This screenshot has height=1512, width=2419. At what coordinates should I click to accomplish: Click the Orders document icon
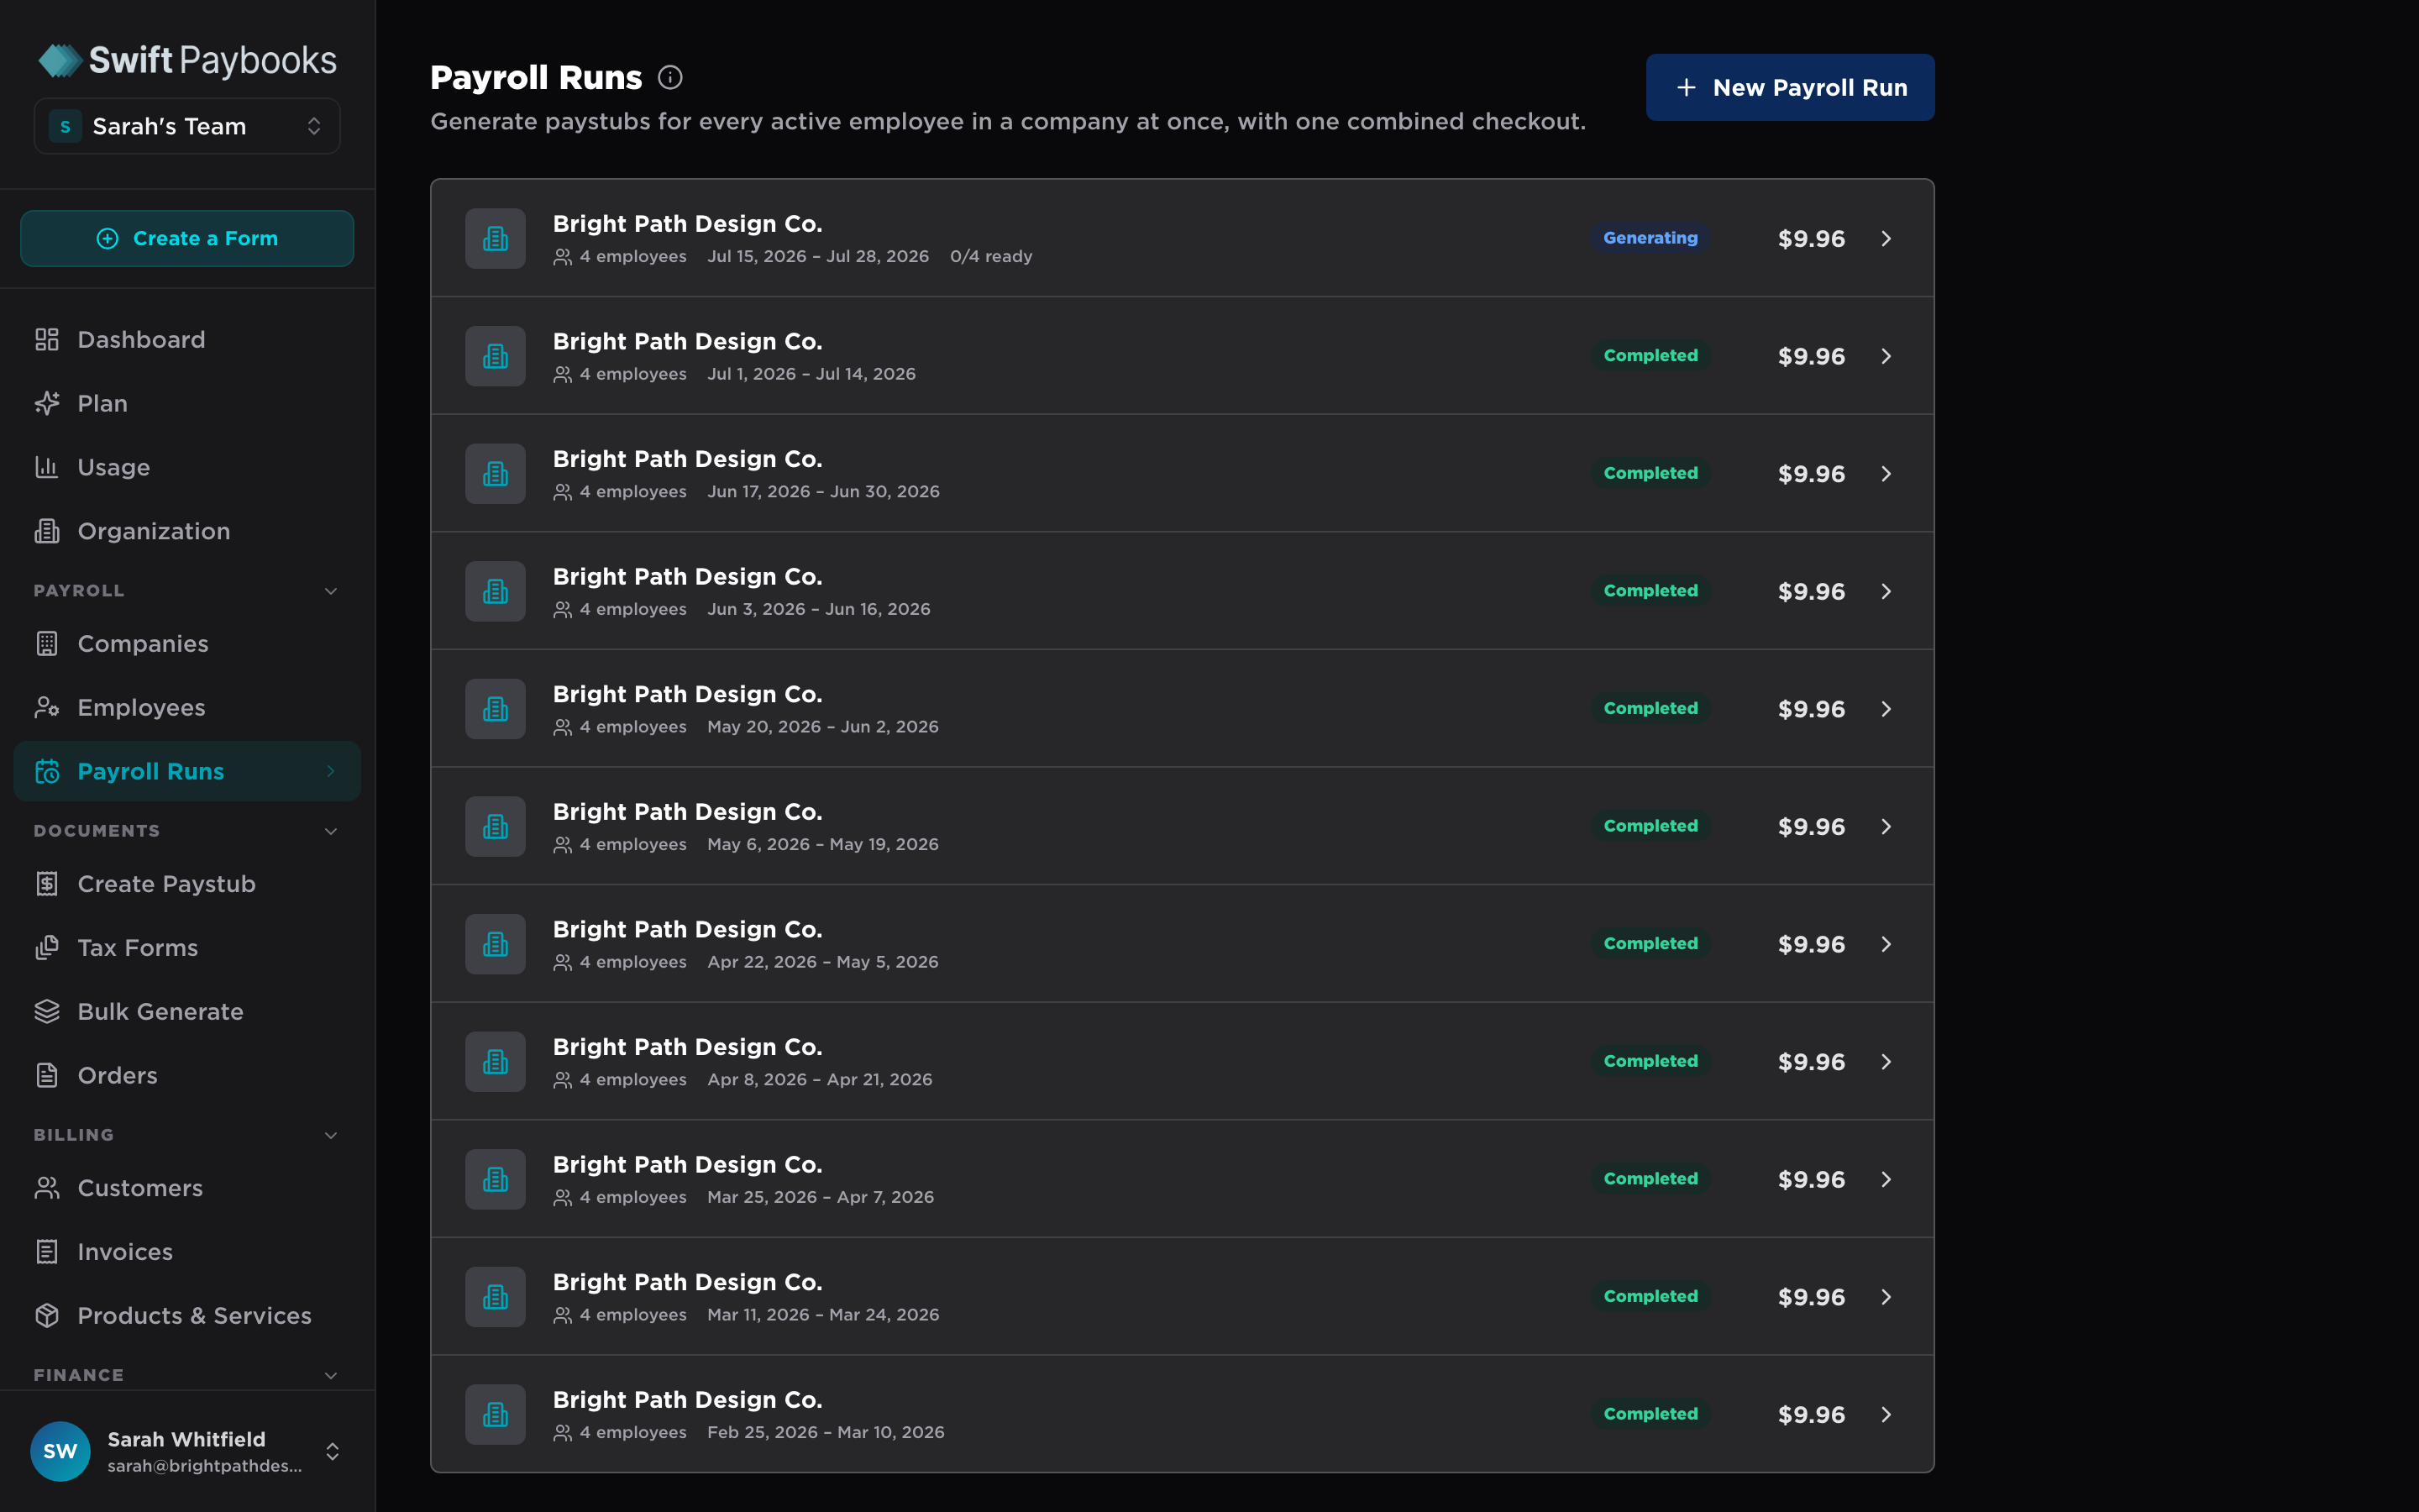click(47, 1076)
